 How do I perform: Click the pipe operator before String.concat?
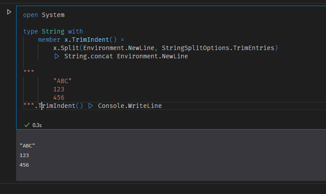click(x=57, y=56)
